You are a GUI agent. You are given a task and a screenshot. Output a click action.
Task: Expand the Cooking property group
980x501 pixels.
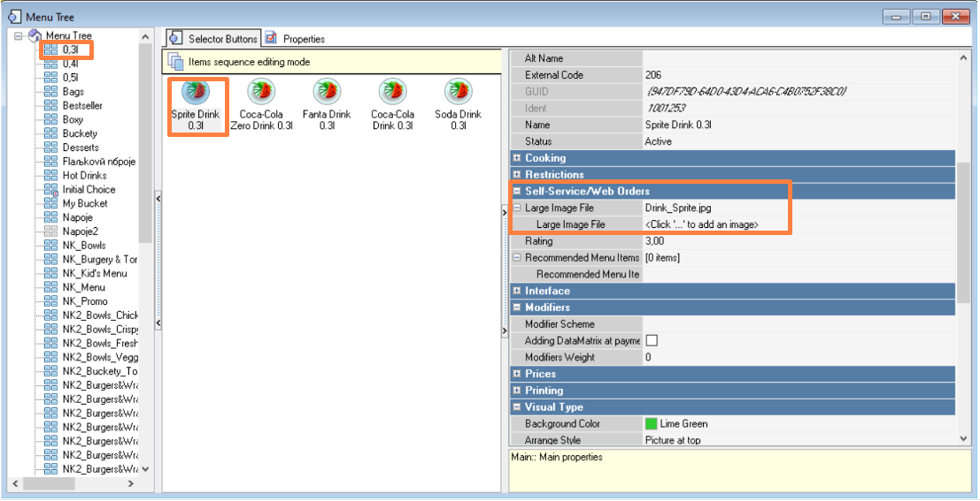[517, 158]
